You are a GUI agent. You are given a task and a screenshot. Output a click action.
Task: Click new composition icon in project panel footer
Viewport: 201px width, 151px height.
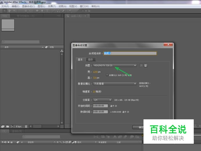click(12, 126)
